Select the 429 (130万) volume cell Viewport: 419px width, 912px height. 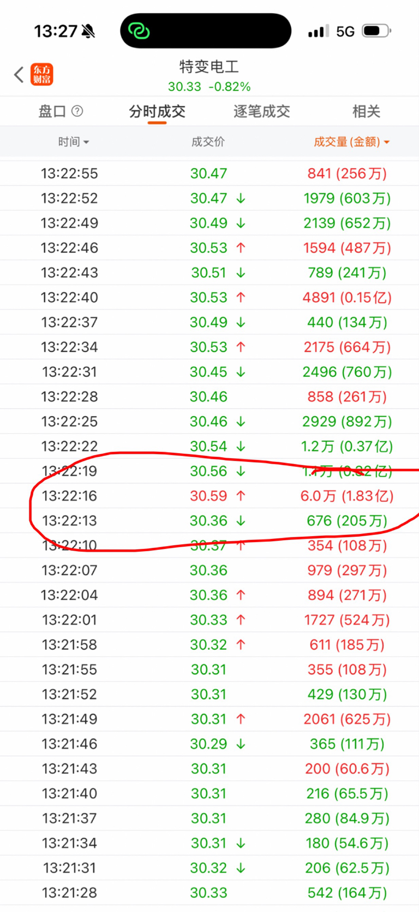(x=347, y=695)
